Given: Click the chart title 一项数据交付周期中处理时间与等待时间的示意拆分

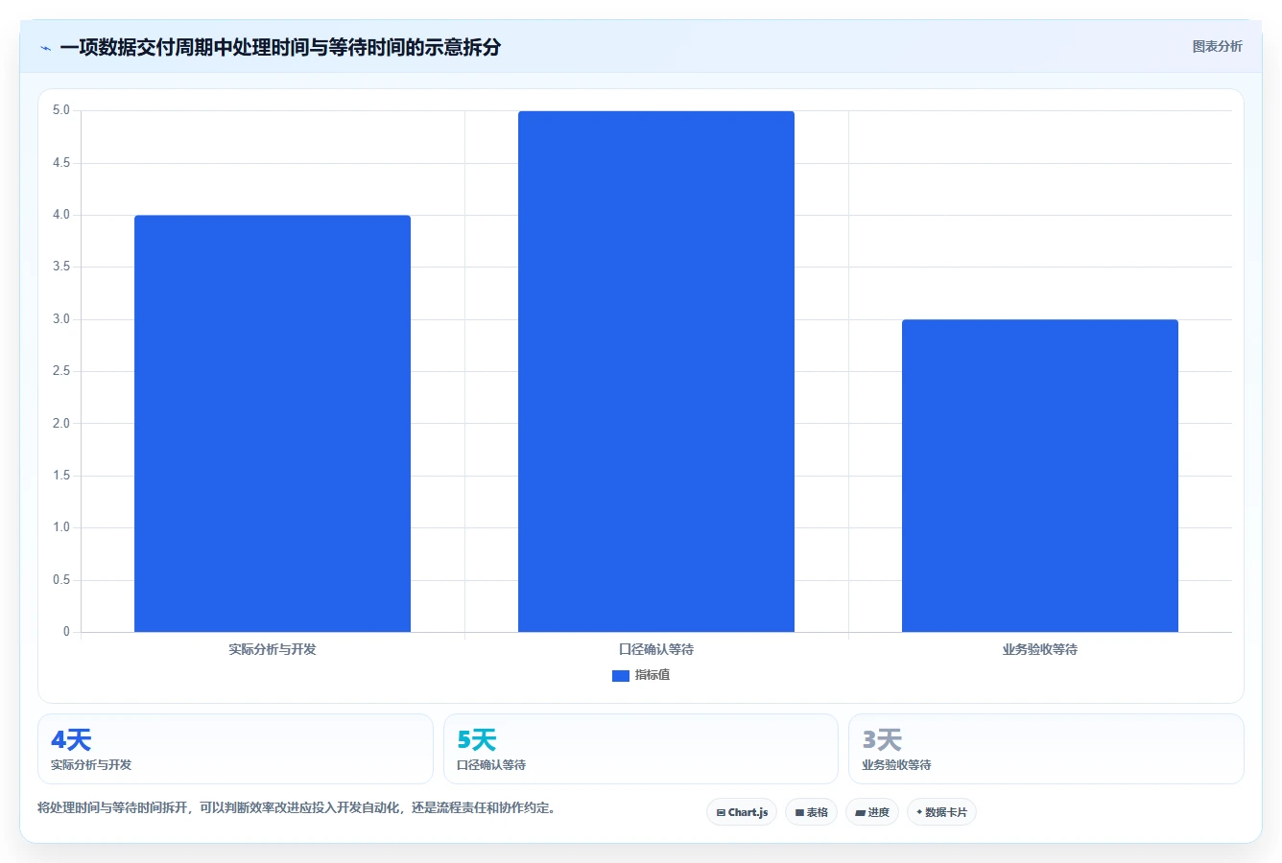Looking at the screenshot, I should tap(280, 47).
